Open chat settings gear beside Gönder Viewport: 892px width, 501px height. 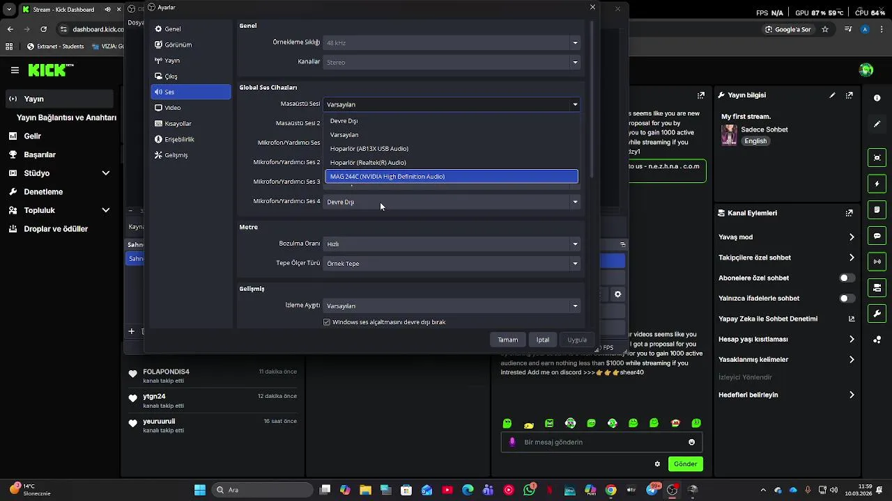click(x=657, y=464)
